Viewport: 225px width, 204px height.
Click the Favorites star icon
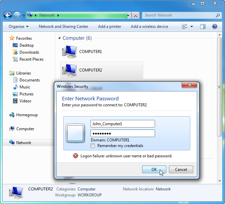coord(12,38)
